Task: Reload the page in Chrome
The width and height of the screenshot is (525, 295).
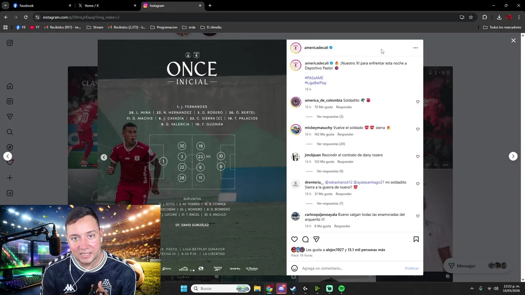Action: click(25, 17)
